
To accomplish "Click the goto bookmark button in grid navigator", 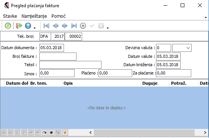I will click(x=58, y=133).
